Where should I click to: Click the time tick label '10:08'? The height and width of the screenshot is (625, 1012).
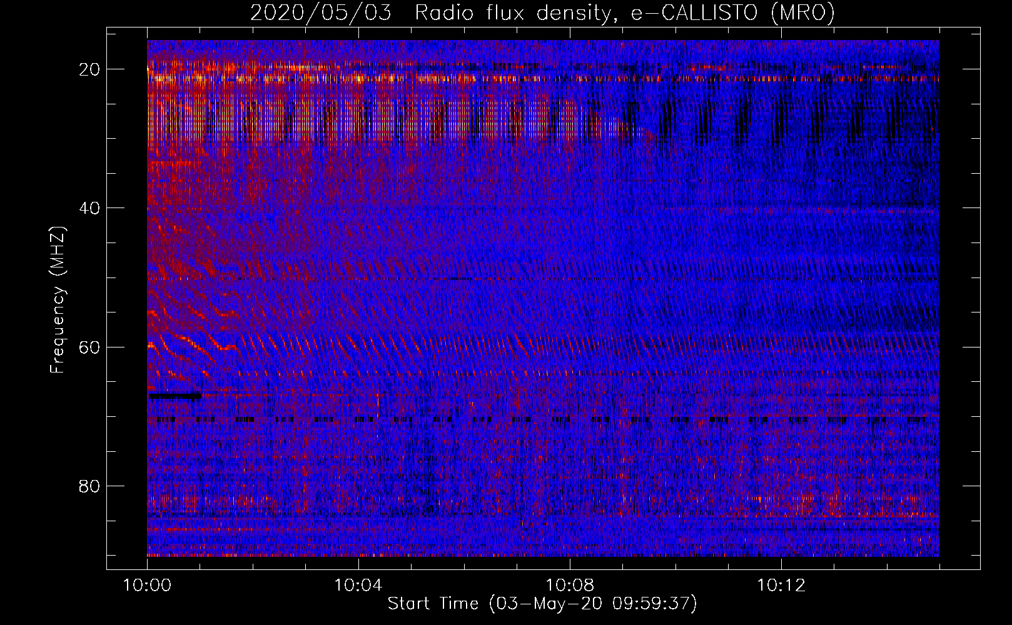tap(569, 586)
